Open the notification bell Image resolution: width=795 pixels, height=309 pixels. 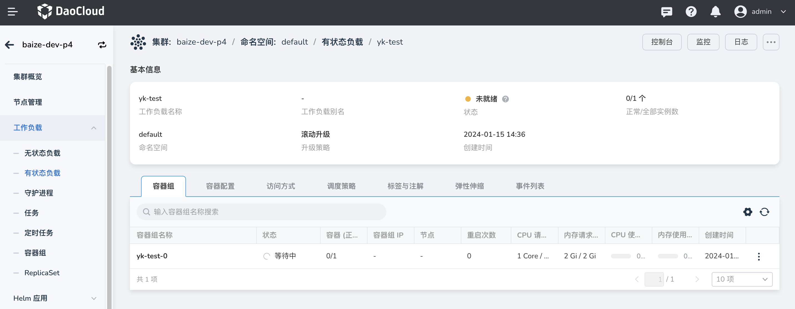tap(715, 12)
